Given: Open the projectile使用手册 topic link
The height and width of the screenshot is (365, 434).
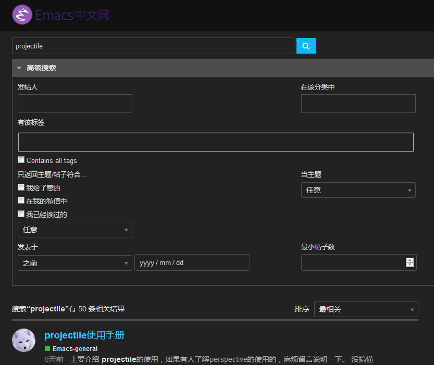Looking at the screenshot, I should coord(84,335).
